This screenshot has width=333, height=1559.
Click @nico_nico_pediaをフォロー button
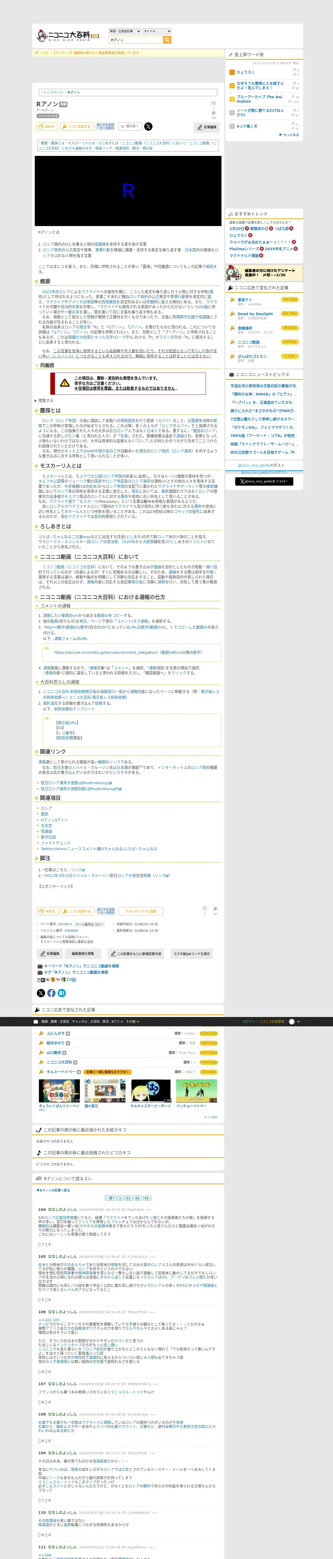263,482
